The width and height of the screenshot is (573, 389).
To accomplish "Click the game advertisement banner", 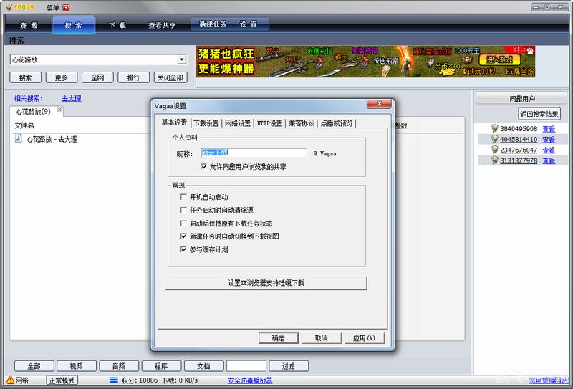I will 365,62.
